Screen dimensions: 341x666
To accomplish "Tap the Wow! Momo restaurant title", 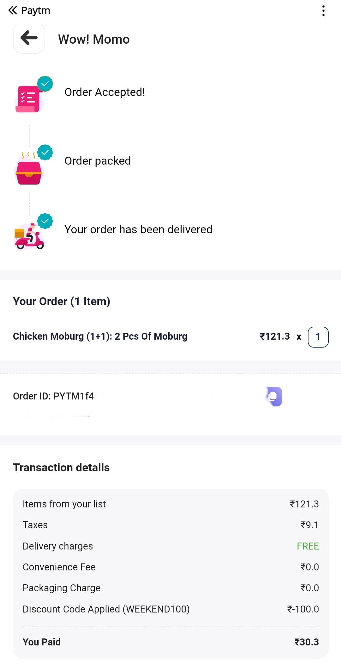I will point(94,39).
